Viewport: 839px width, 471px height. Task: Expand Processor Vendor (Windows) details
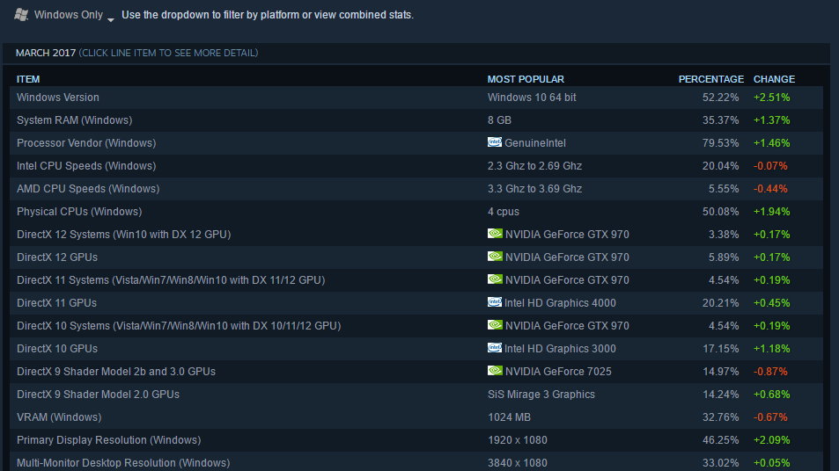click(85, 143)
